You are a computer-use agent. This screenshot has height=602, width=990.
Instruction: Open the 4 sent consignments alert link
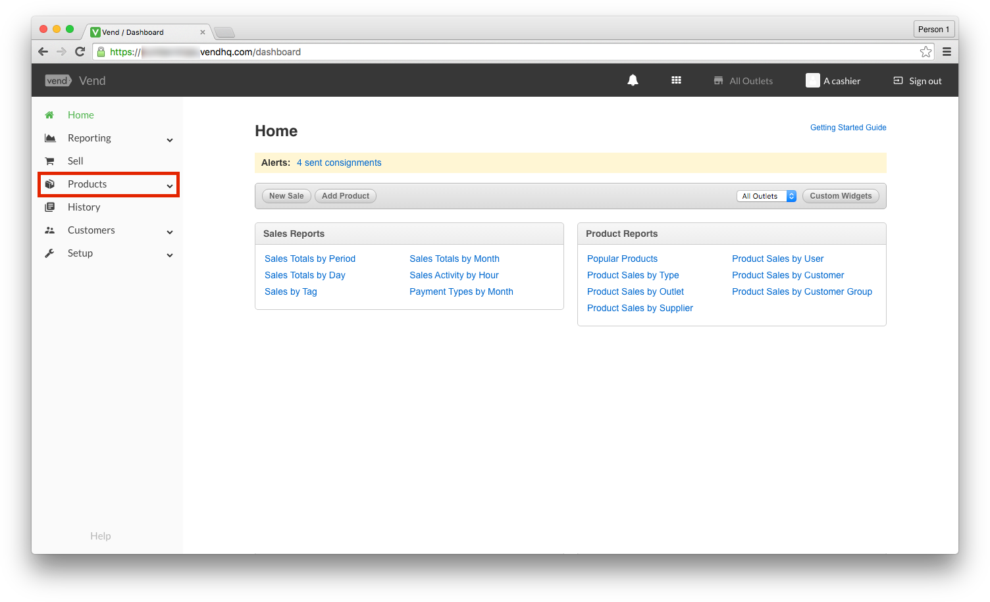339,163
